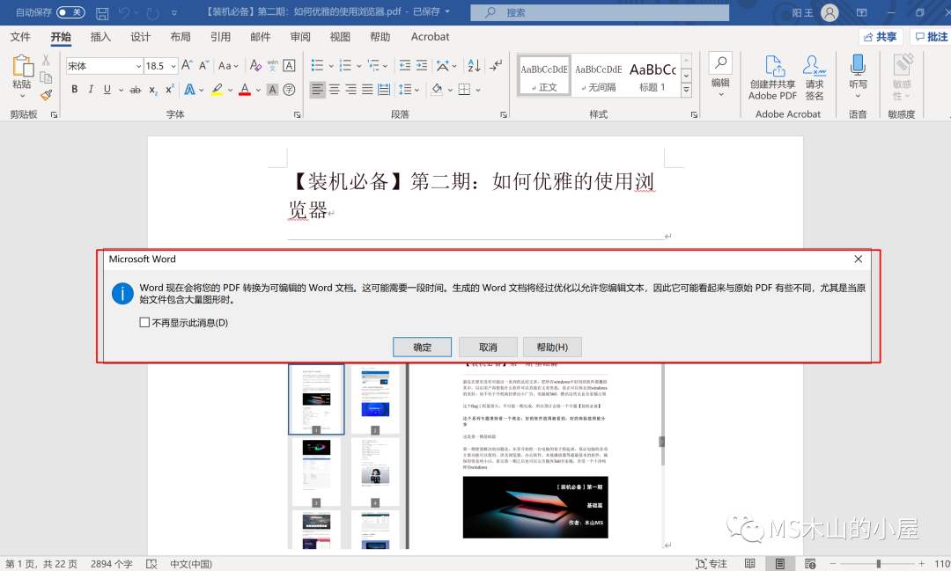Decrease paragraph indent
The image size is (951, 571).
[x=404, y=65]
